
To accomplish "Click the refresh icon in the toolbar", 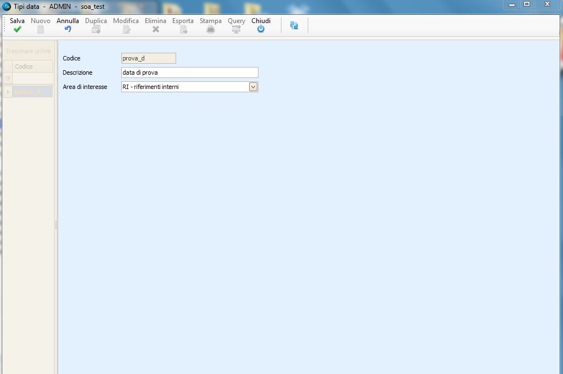I will point(294,25).
